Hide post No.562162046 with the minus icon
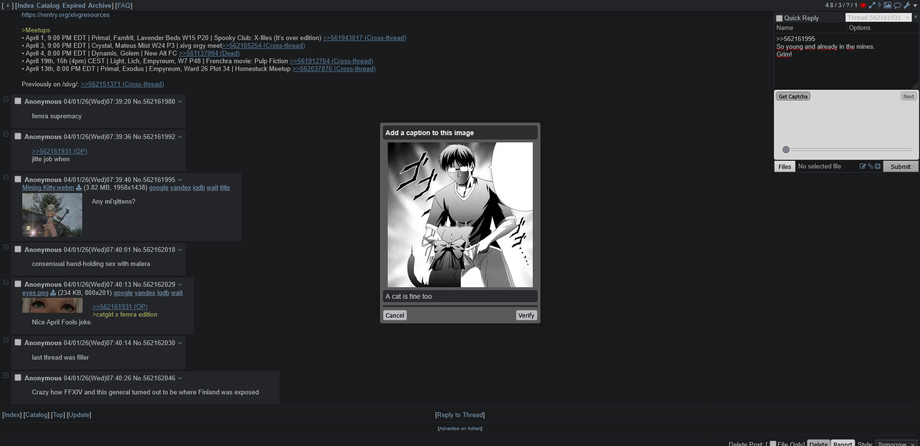The width and height of the screenshot is (920, 446). [x=6, y=376]
